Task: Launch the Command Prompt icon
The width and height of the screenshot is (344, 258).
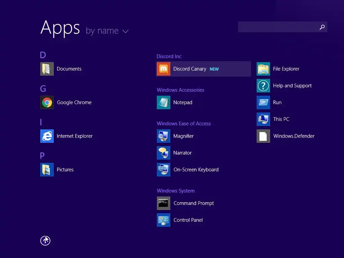Action: point(164,203)
